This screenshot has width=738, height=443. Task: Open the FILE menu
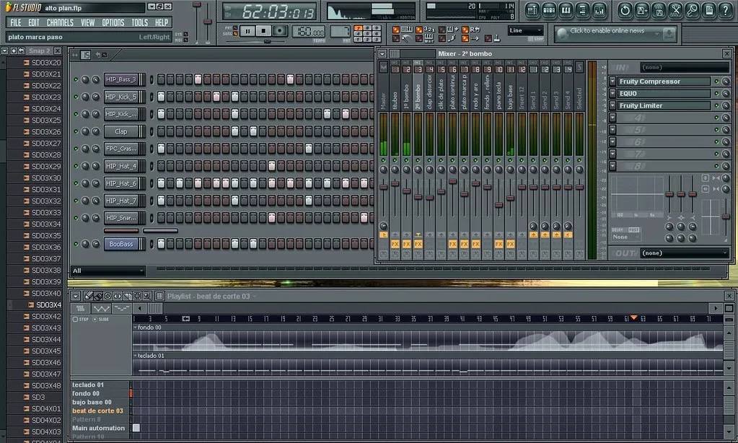click(16, 22)
